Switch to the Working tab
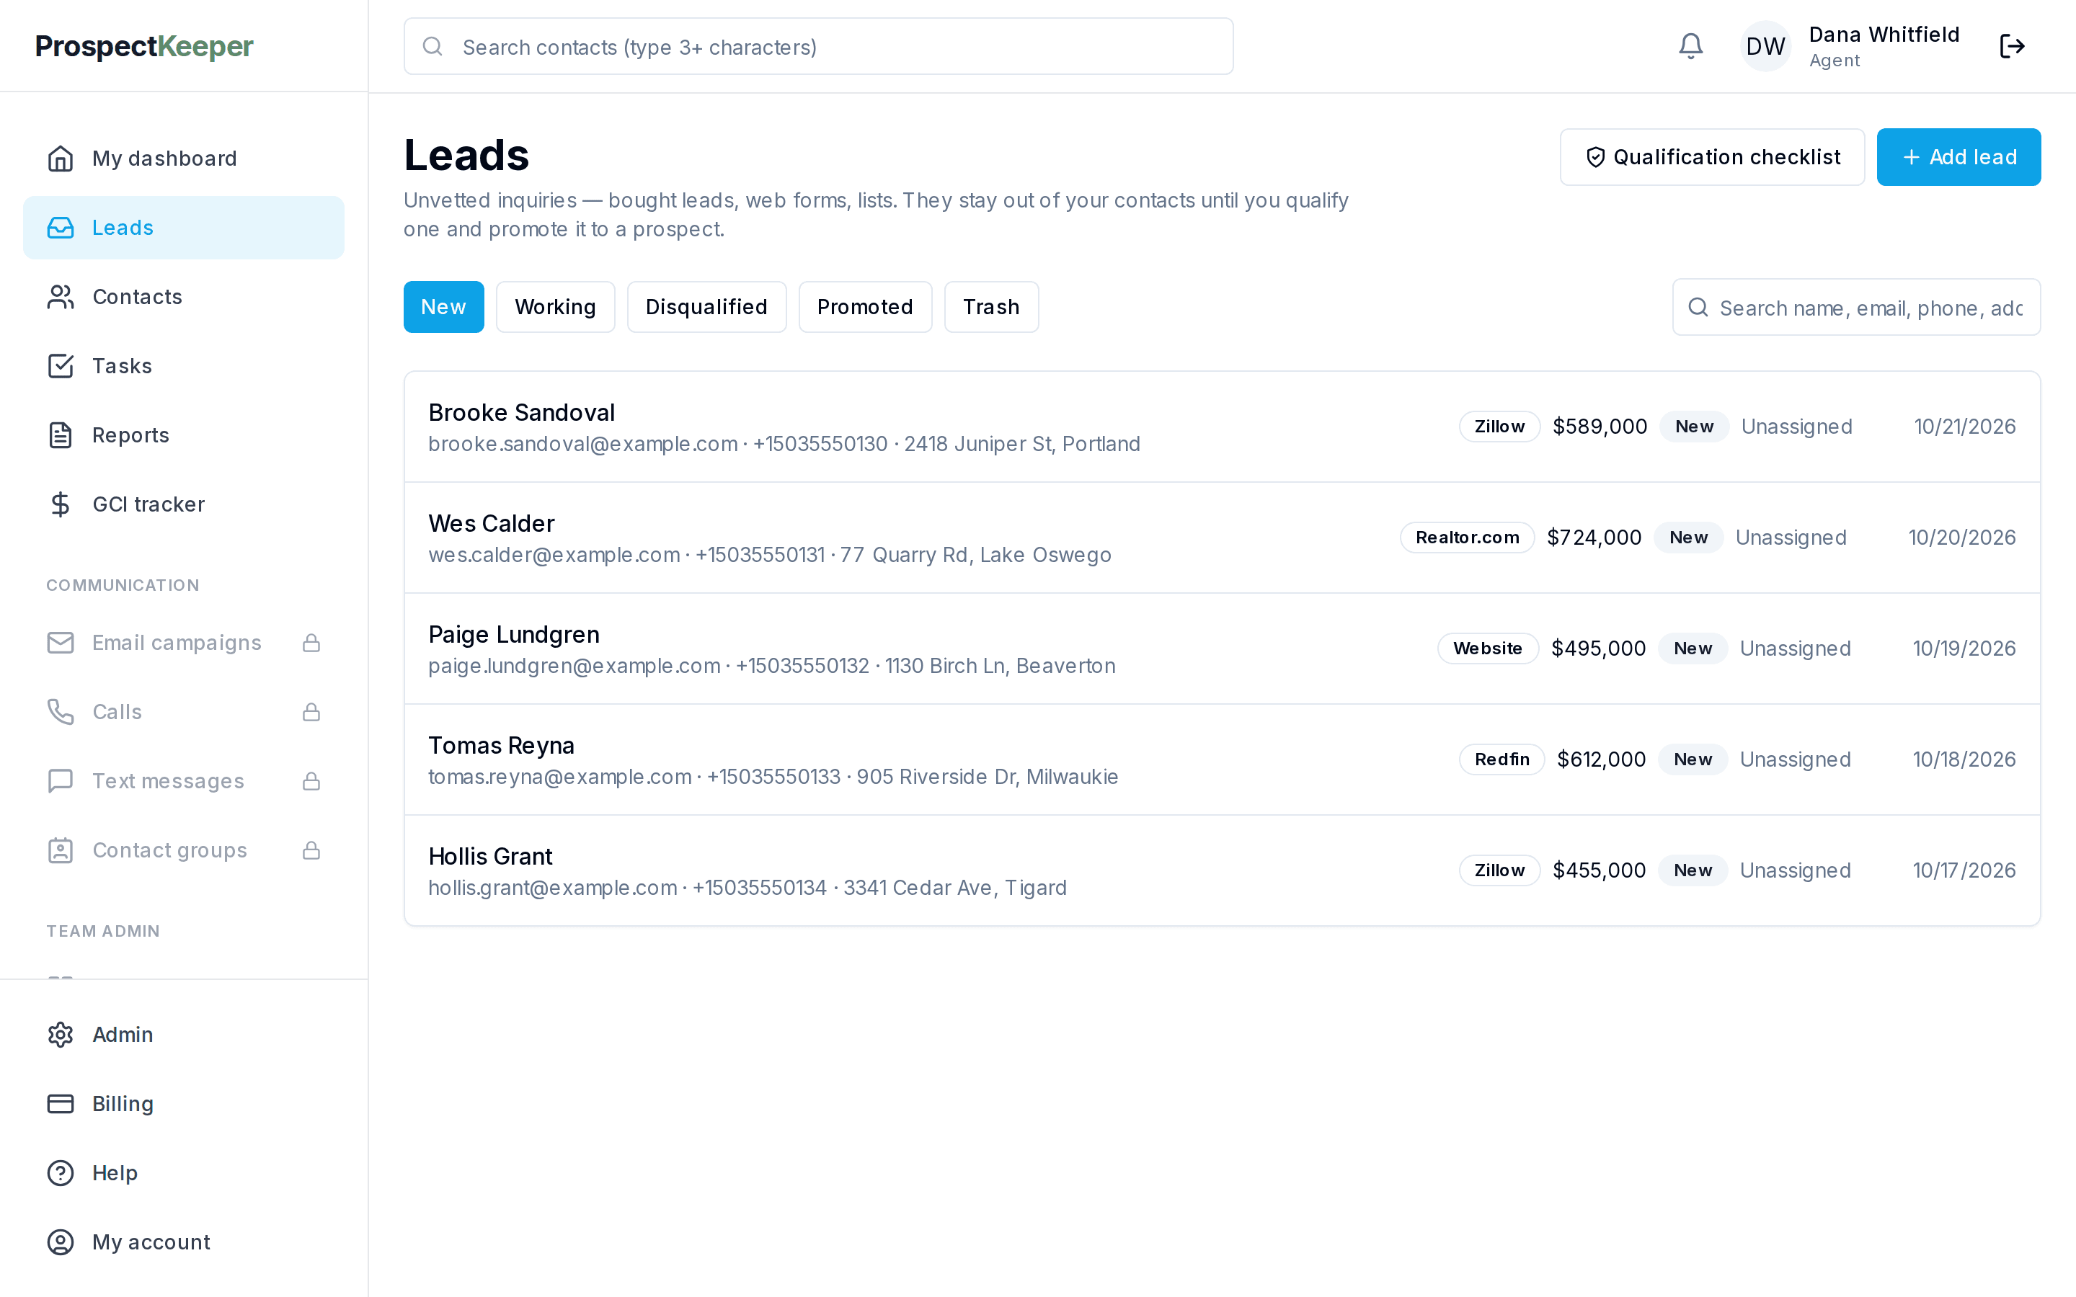 [x=555, y=307]
